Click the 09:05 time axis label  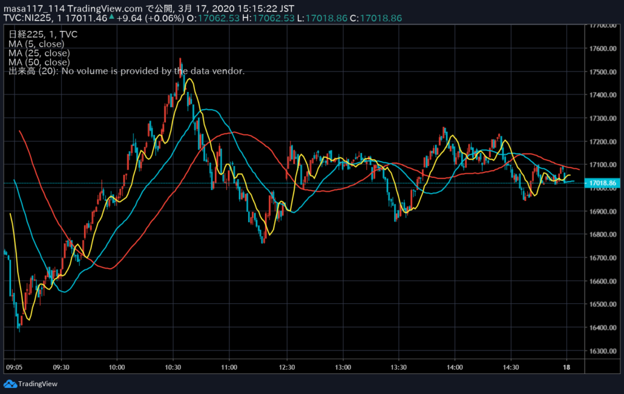15,367
